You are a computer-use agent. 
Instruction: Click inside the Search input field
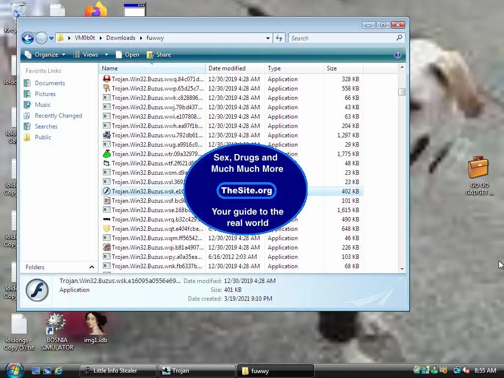pos(343,38)
